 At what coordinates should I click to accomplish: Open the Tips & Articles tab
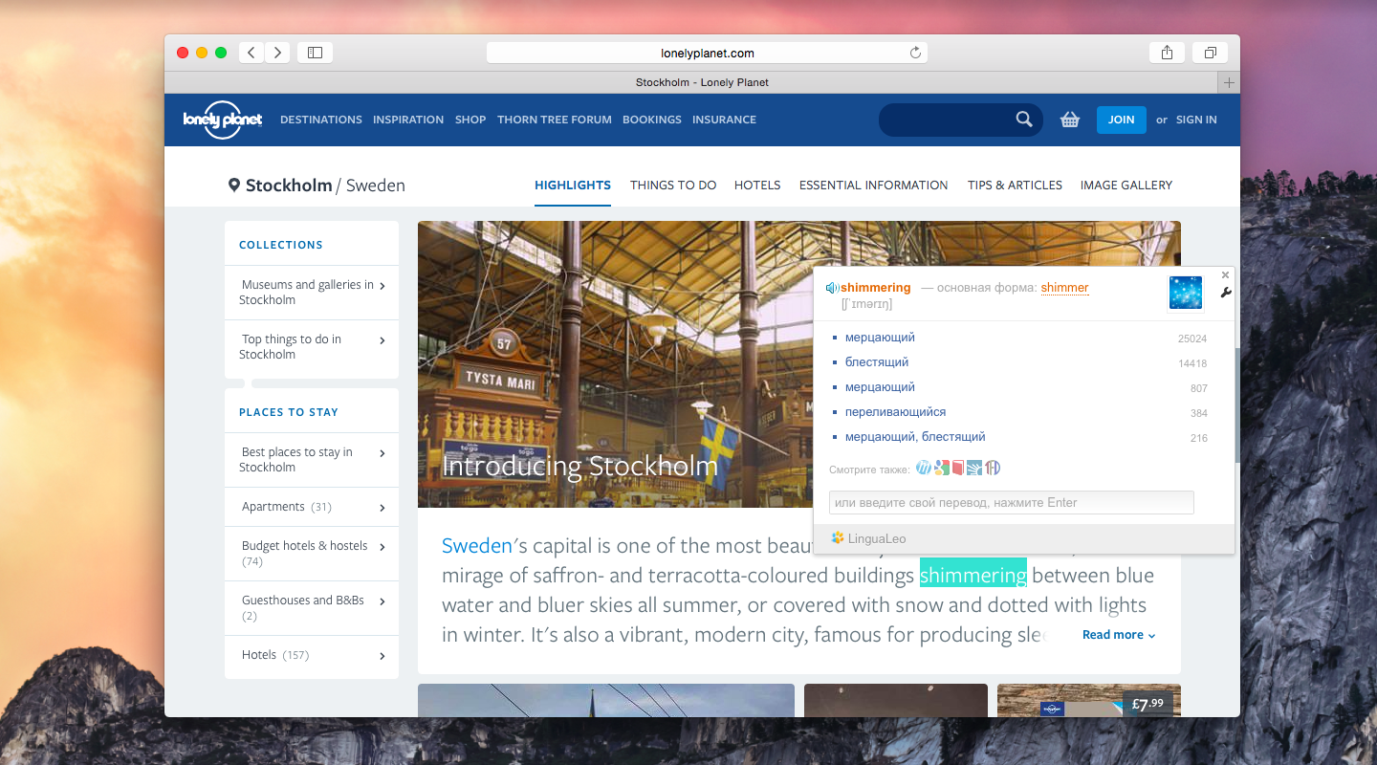click(x=1015, y=186)
